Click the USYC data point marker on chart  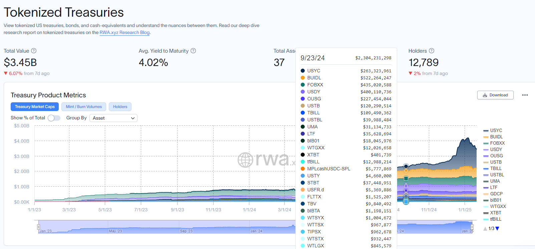[x=406, y=166]
